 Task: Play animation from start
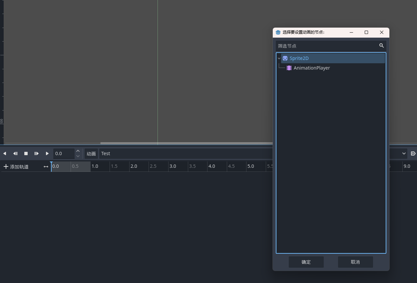coord(37,153)
